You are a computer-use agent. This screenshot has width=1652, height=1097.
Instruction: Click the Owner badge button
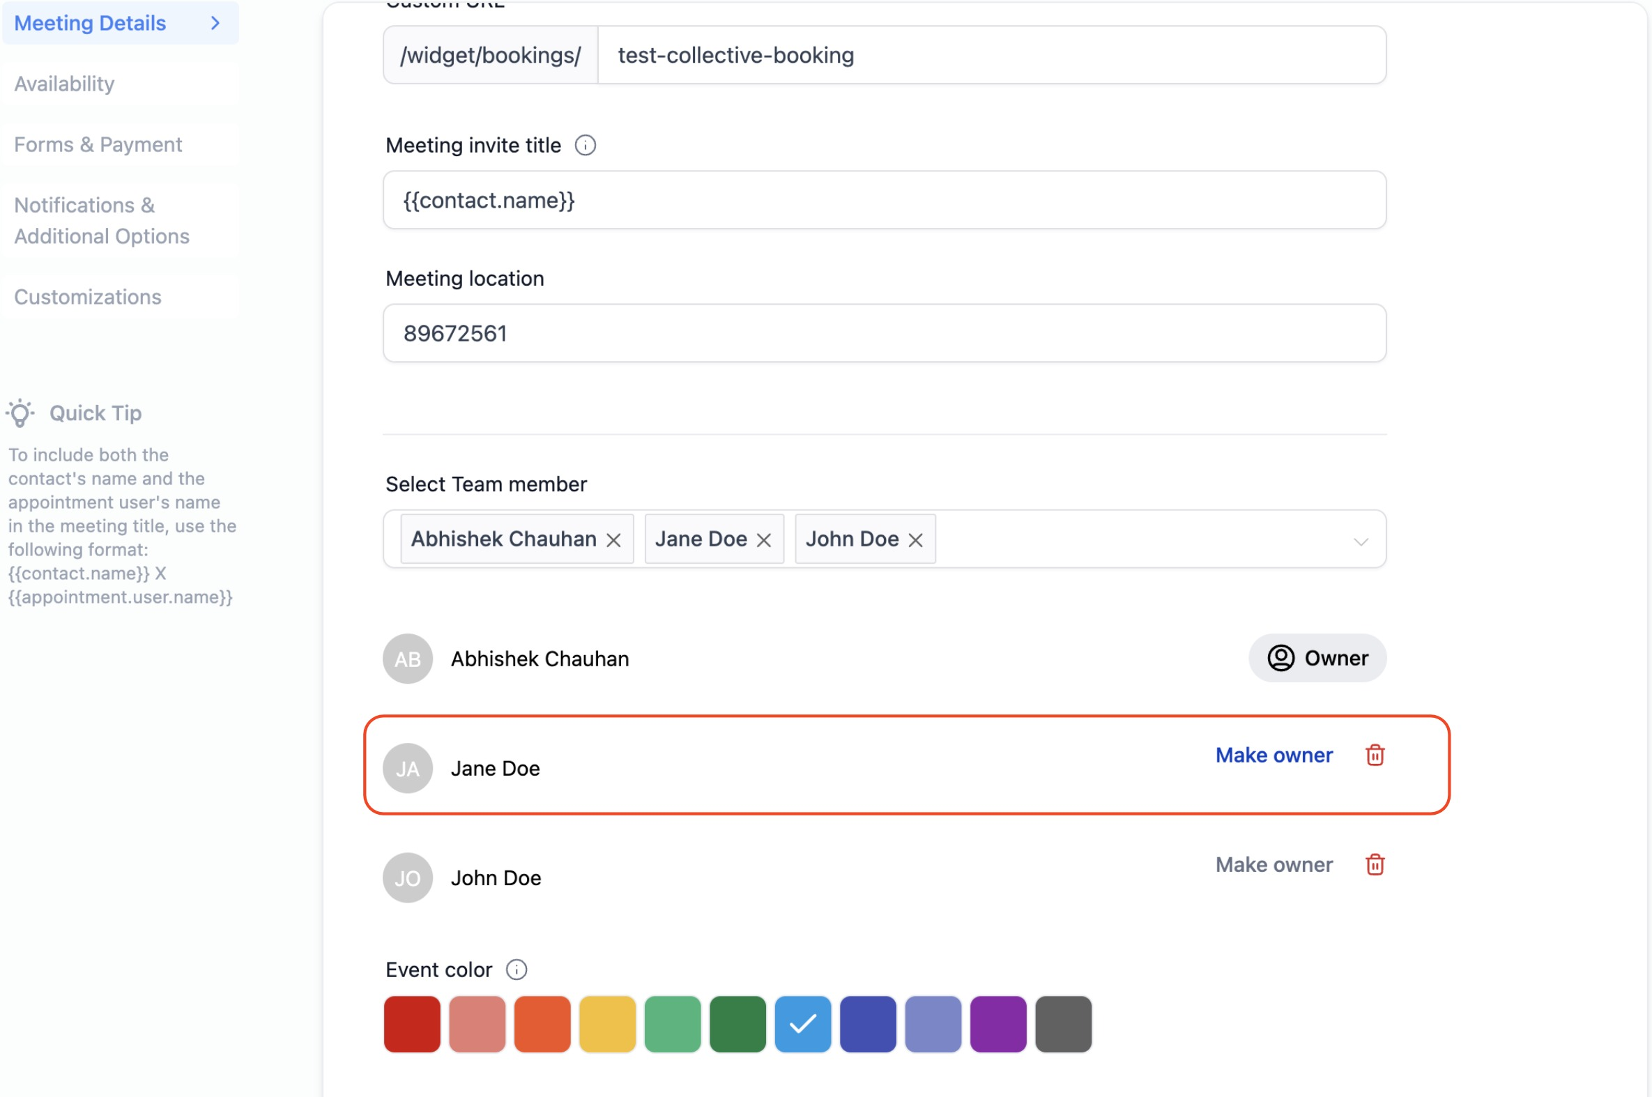pyautogui.click(x=1317, y=659)
